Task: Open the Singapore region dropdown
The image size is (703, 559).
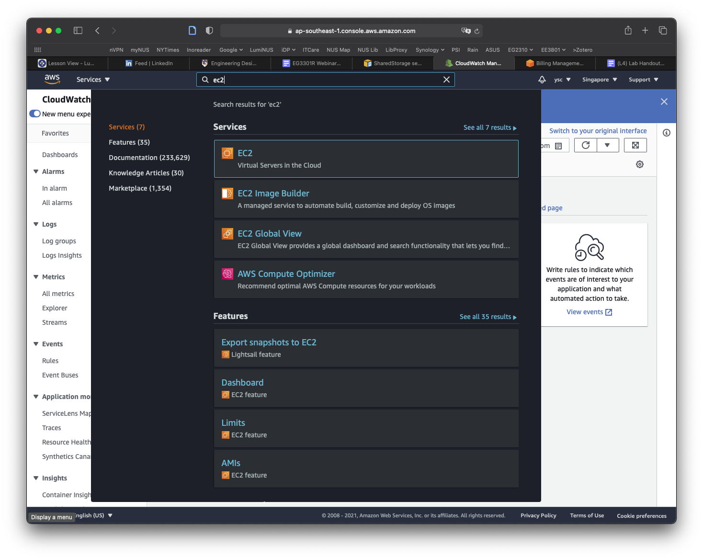Action: click(599, 80)
